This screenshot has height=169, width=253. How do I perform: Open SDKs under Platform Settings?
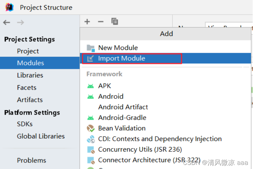(40, 124)
